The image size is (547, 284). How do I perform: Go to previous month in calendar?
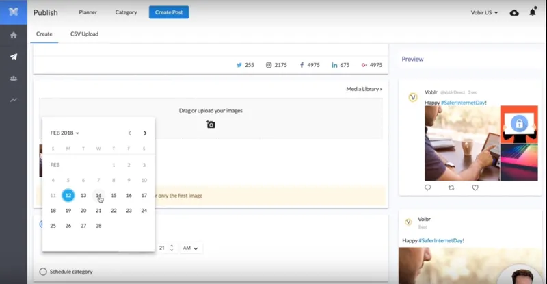130,133
